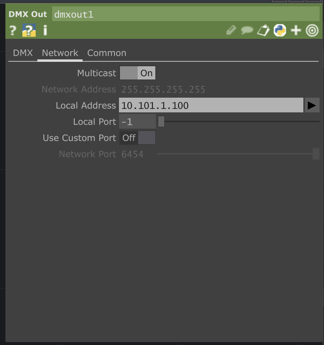The image size is (324, 345).
Task: Click the Python logo icon
Action: click(280, 30)
